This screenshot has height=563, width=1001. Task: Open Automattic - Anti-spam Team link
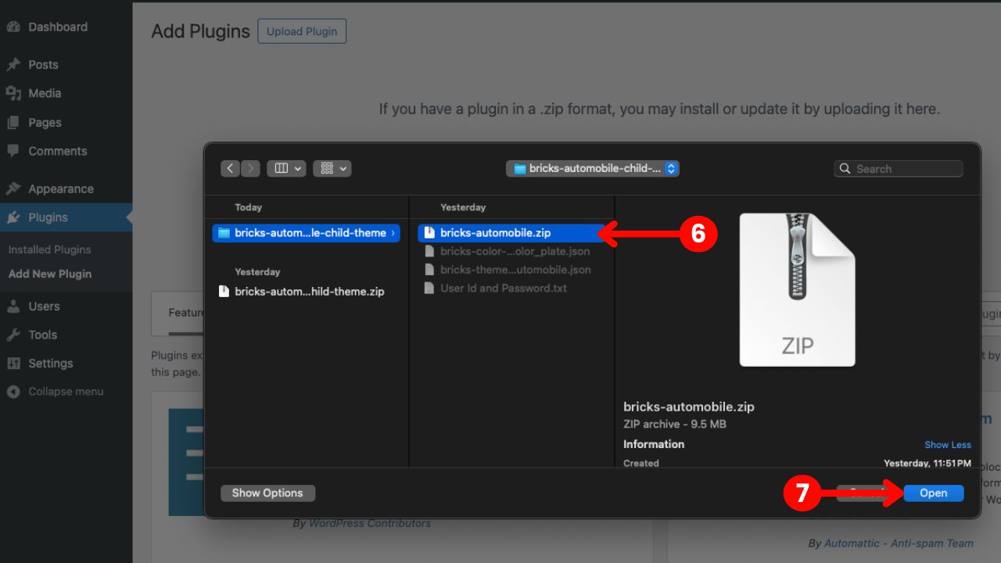pos(899,543)
